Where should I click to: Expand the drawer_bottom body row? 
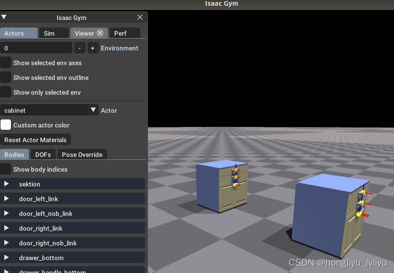(x=72, y=258)
